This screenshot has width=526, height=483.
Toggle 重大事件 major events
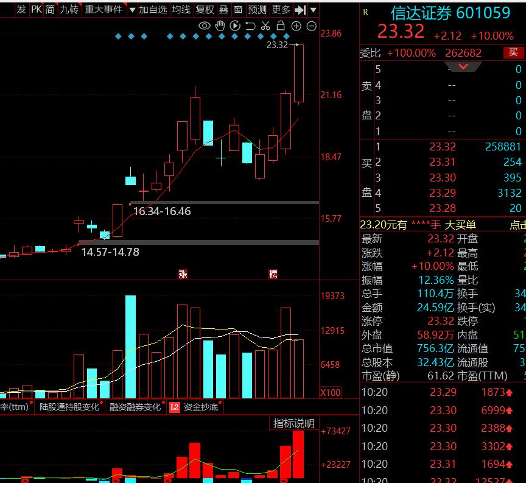click(x=103, y=9)
